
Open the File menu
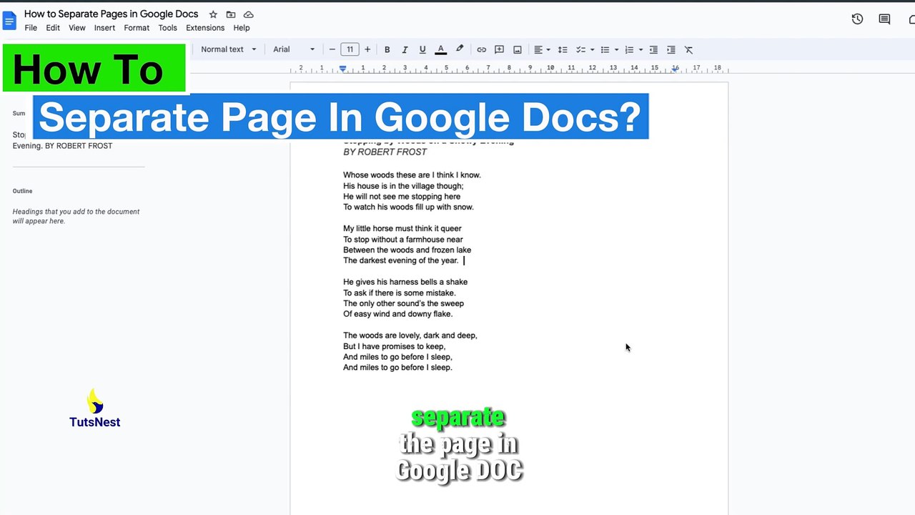[x=31, y=28]
